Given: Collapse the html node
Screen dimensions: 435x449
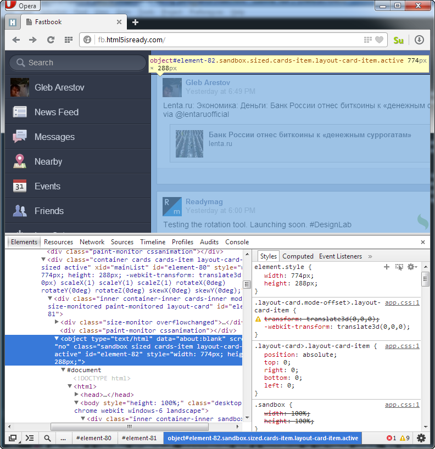Looking at the screenshot, I should click(x=70, y=386).
